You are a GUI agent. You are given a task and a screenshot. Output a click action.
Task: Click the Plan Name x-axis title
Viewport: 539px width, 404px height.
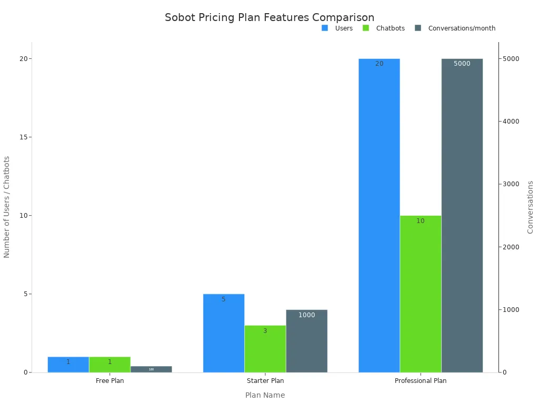[265, 395]
